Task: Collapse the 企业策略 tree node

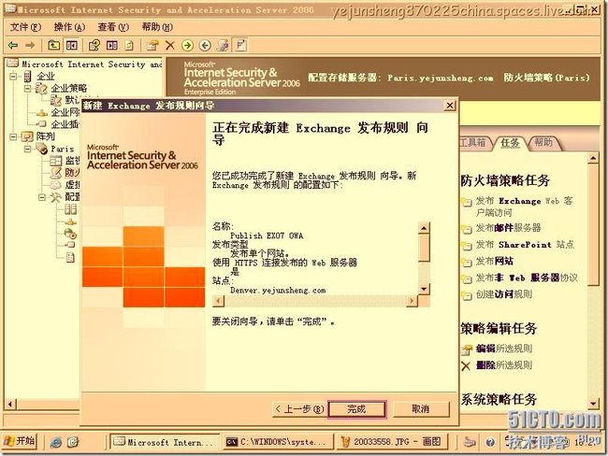Action: (x=27, y=89)
